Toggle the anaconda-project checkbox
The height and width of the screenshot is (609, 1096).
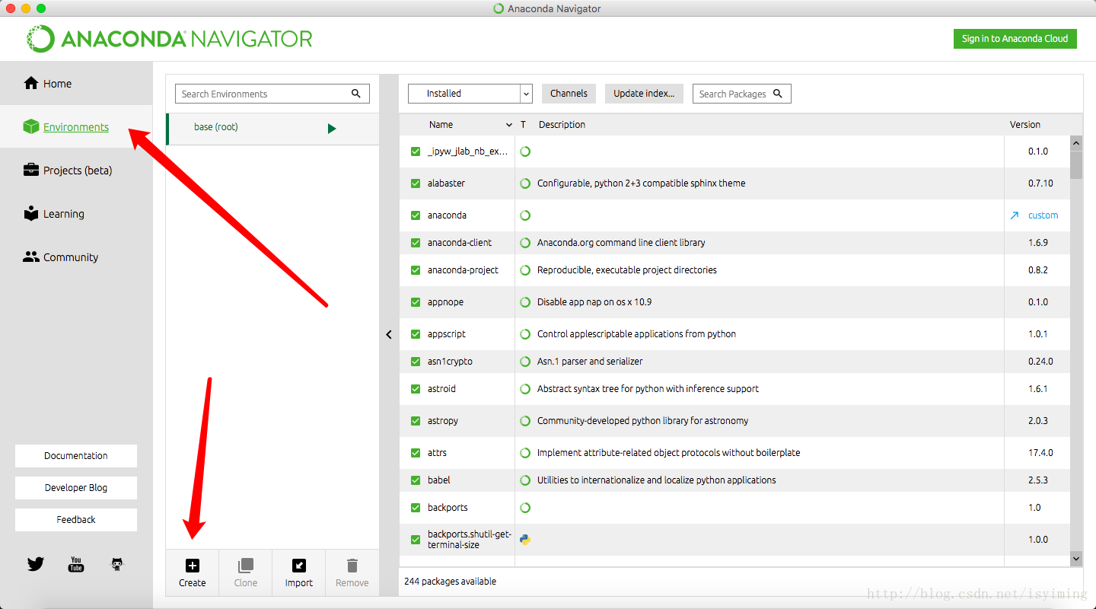[416, 270]
